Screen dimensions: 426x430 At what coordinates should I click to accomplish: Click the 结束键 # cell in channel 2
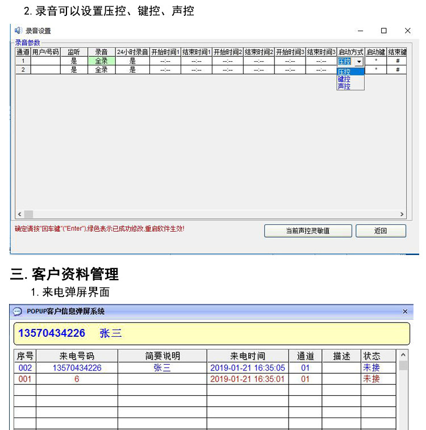point(396,70)
